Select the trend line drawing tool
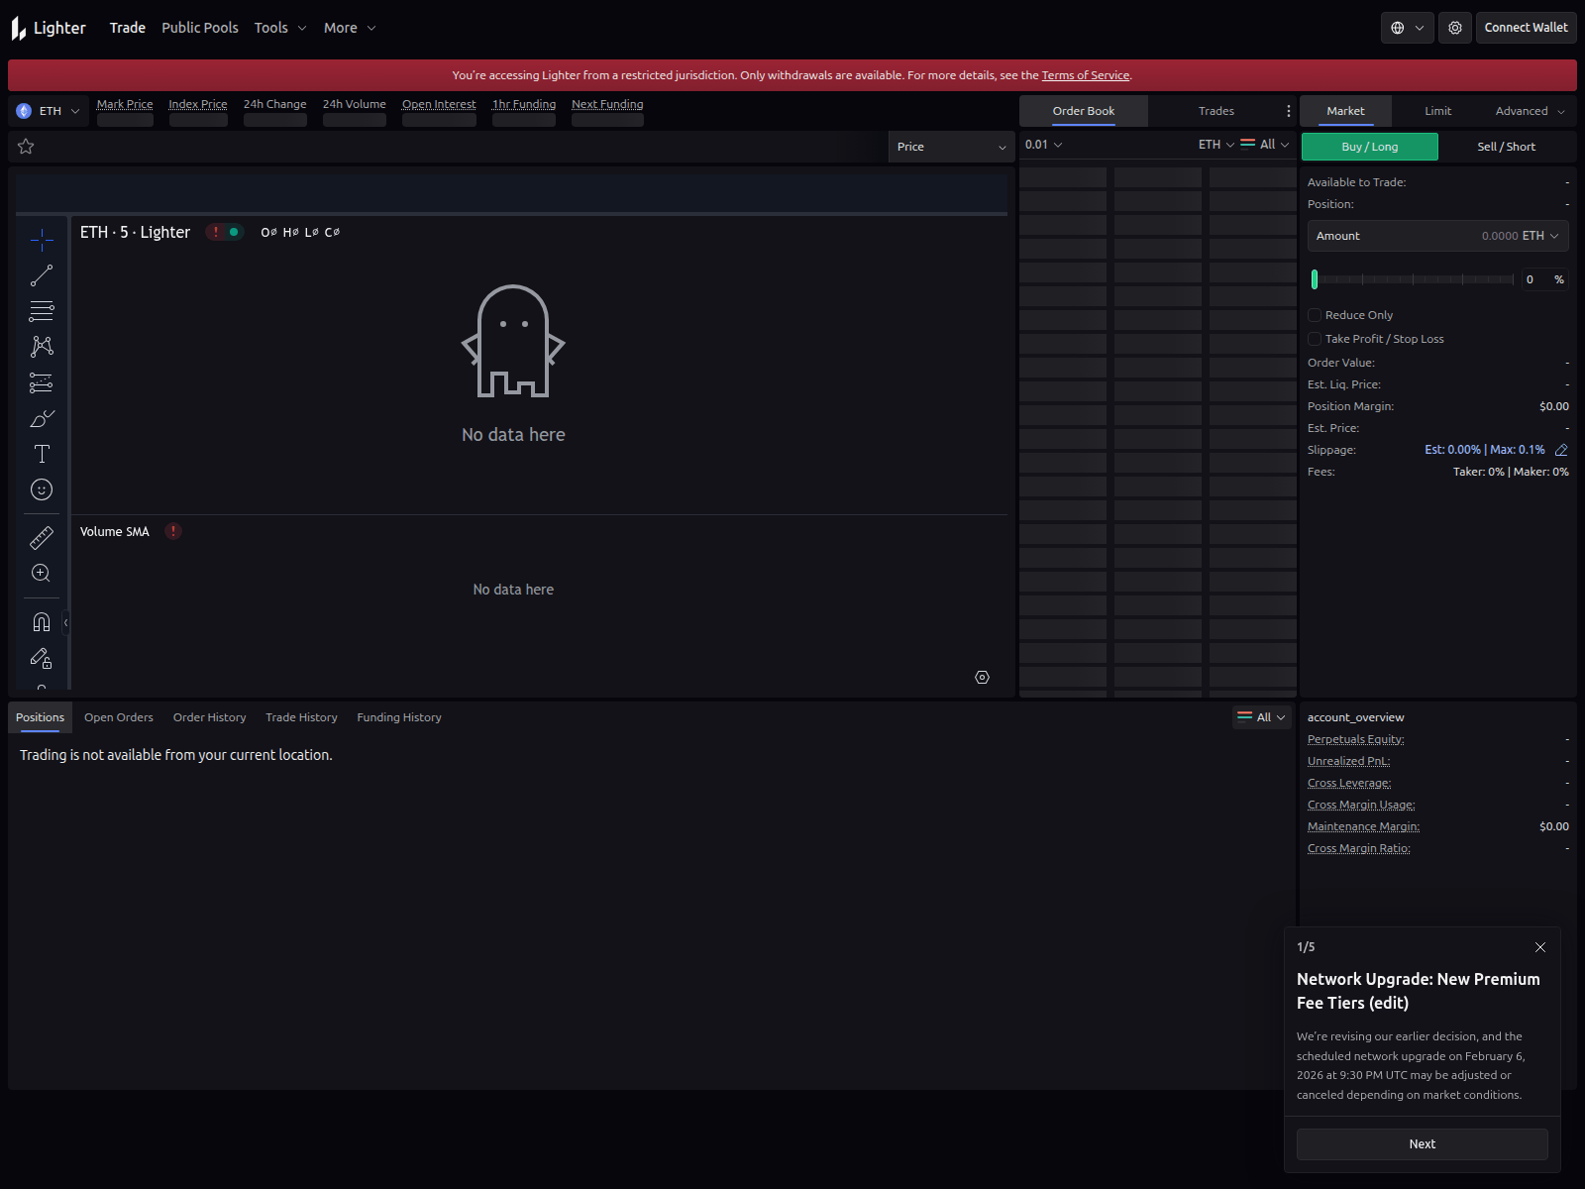The image size is (1585, 1189). [x=42, y=275]
